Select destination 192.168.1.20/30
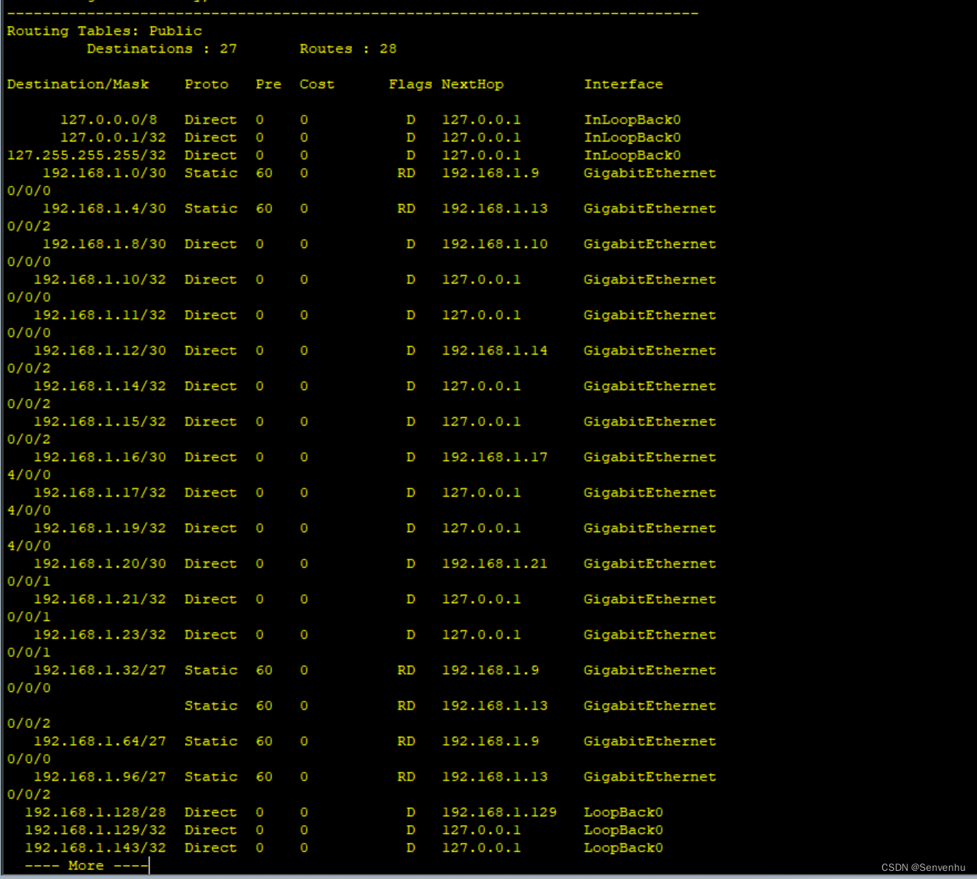The width and height of the screenshot is (977, 879). 100,564
